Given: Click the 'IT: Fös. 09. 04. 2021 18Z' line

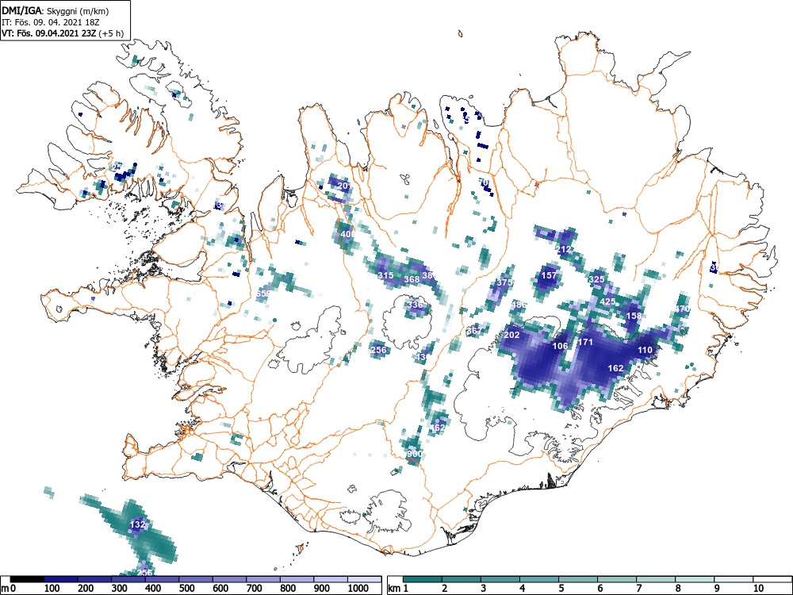Looking at the screenshot, I should (x=49, y=22).
